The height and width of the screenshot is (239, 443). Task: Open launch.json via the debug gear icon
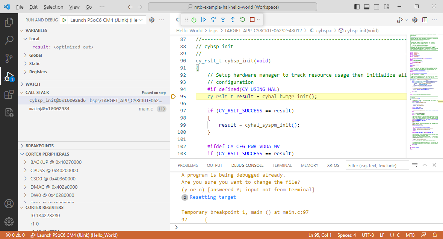coord(152,20)
